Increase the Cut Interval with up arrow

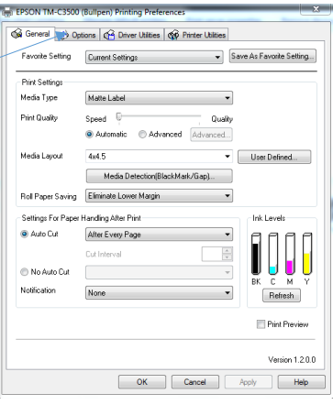[x=228, y=250]
